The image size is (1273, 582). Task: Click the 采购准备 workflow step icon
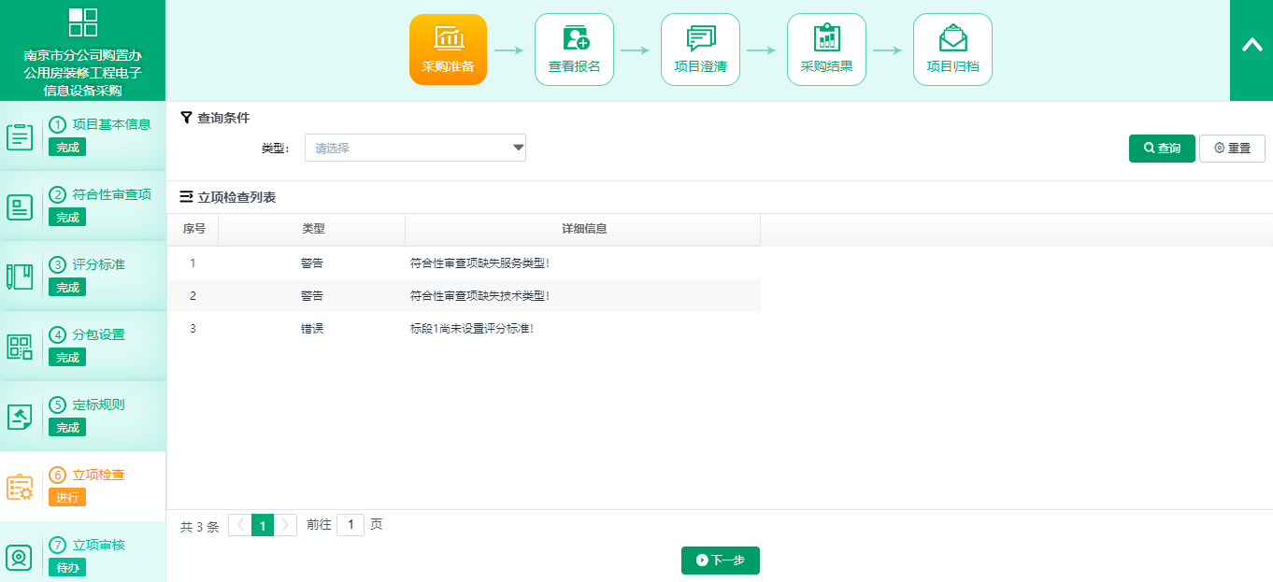[448, 38]
